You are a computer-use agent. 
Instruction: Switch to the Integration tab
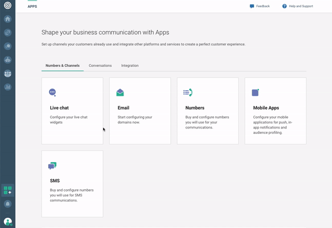(130, 65)
